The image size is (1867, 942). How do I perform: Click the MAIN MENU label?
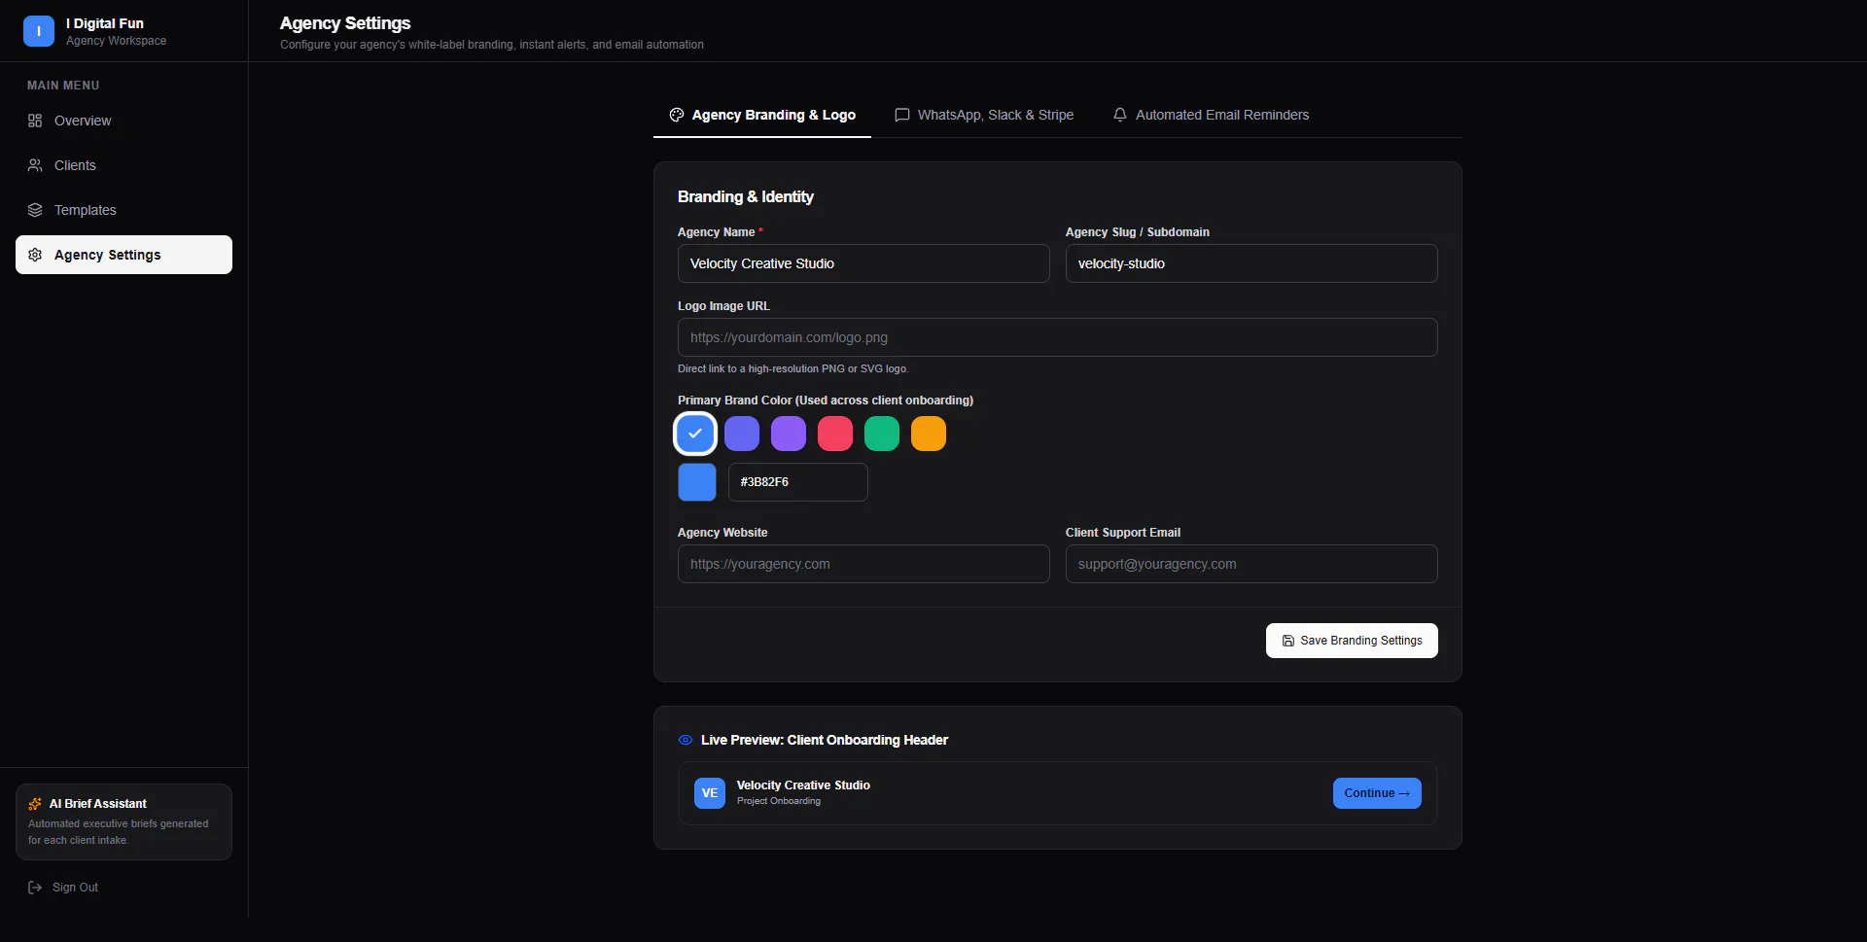coord(63,86)
